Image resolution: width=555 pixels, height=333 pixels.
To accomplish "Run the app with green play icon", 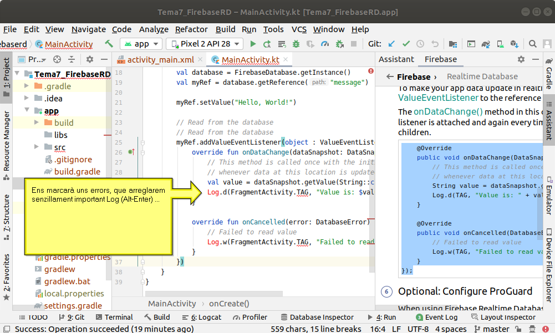I will pos(253,44).
